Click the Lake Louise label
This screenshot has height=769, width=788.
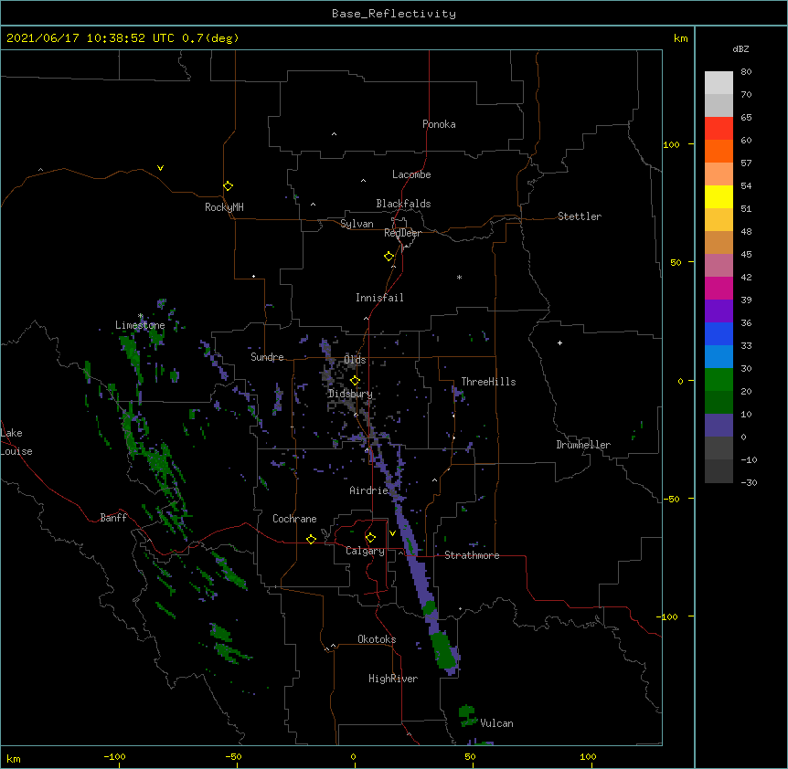[x=16, y=442]
